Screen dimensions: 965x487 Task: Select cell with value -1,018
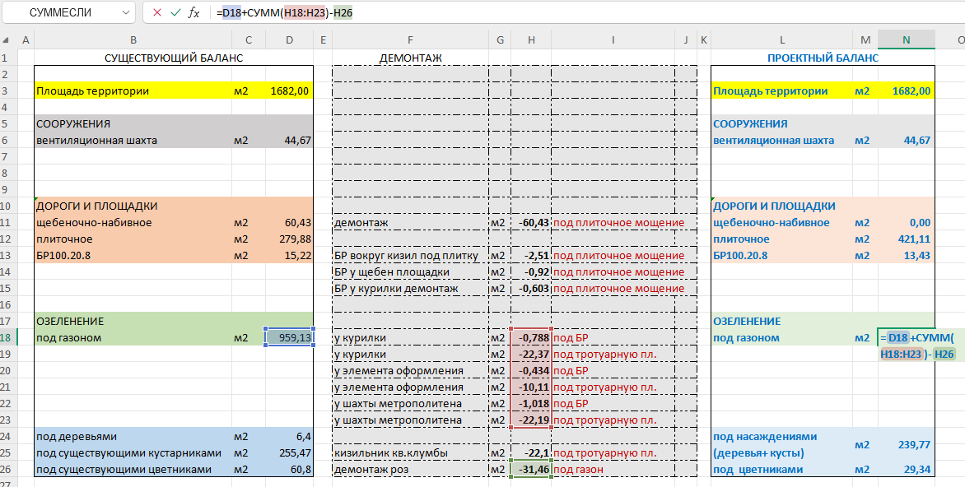pos(530,403)
